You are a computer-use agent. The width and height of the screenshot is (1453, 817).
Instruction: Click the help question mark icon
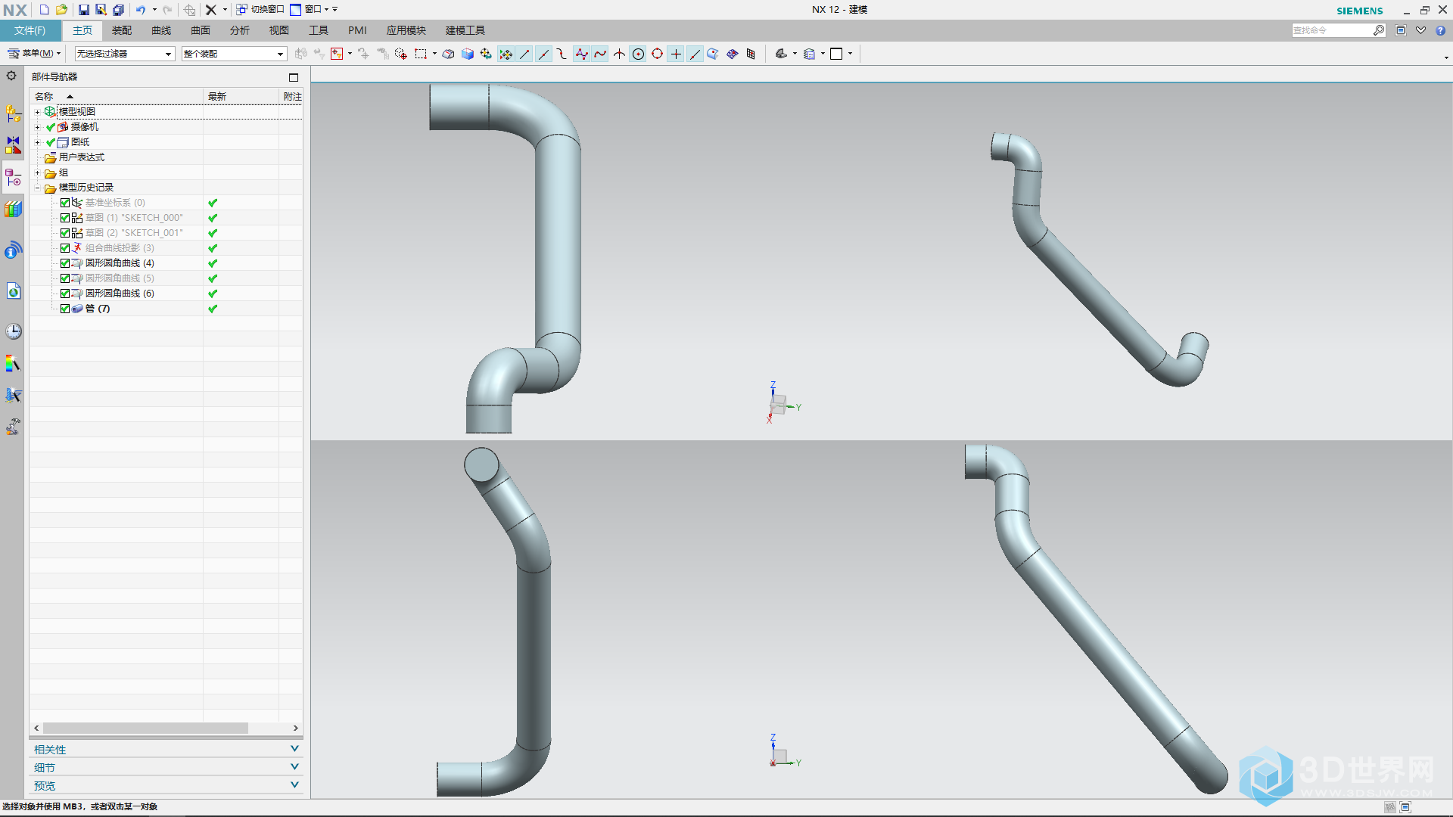1440,30
